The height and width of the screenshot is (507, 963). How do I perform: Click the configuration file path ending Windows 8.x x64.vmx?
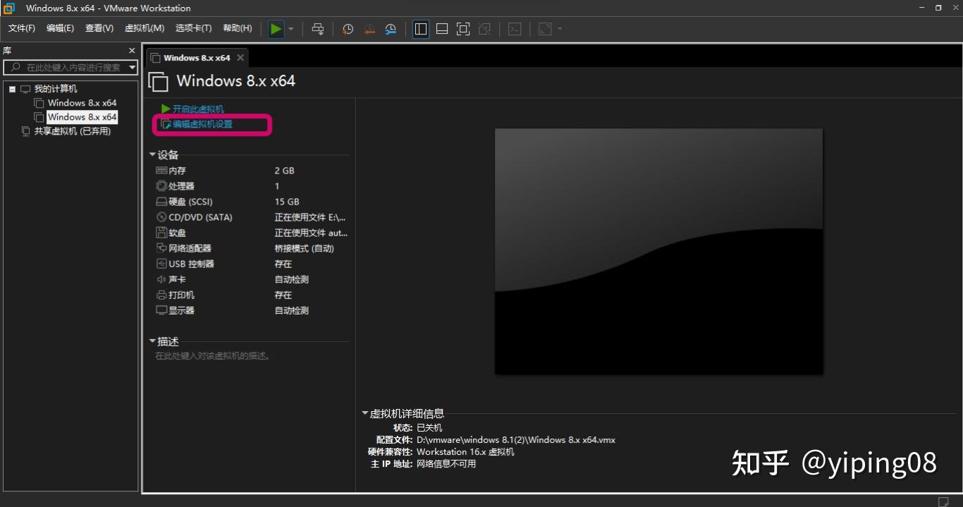point(516,440)
